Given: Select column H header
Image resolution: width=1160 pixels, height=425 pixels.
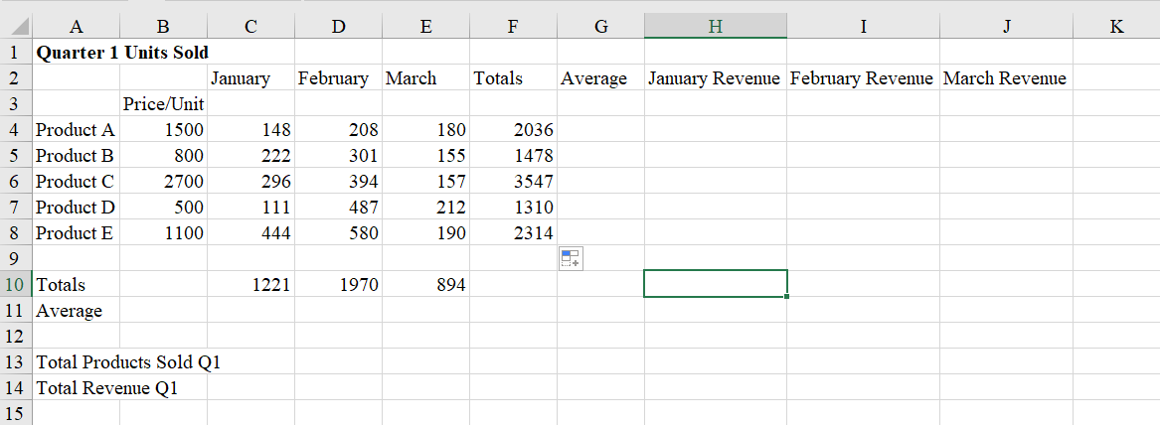Looking at the screenshot, I should click(x=715, y=27).
